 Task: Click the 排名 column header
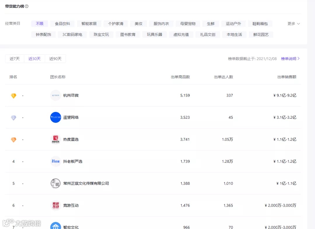click(13, 77)
